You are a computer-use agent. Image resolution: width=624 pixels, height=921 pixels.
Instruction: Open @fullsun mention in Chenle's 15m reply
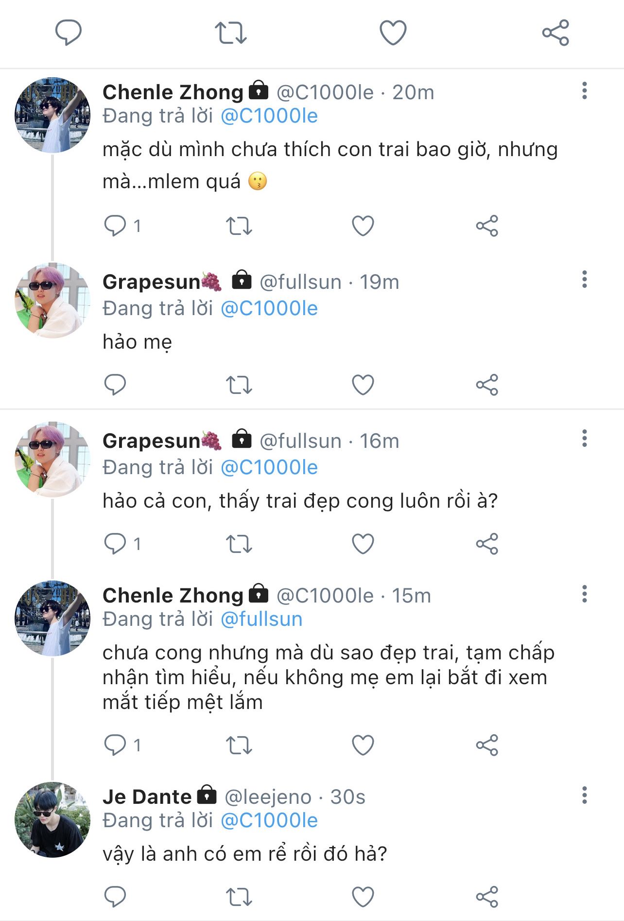[x=261, y=619]
